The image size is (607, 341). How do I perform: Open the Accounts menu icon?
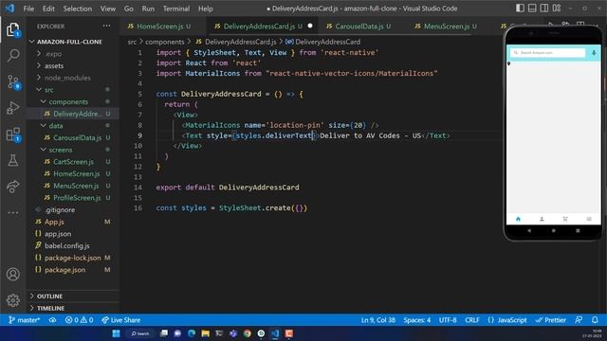pyautogui.click(x=12, y=274)
